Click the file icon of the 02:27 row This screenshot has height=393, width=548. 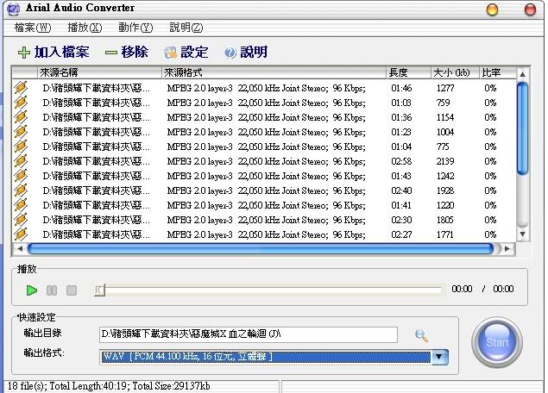[21, 234]
